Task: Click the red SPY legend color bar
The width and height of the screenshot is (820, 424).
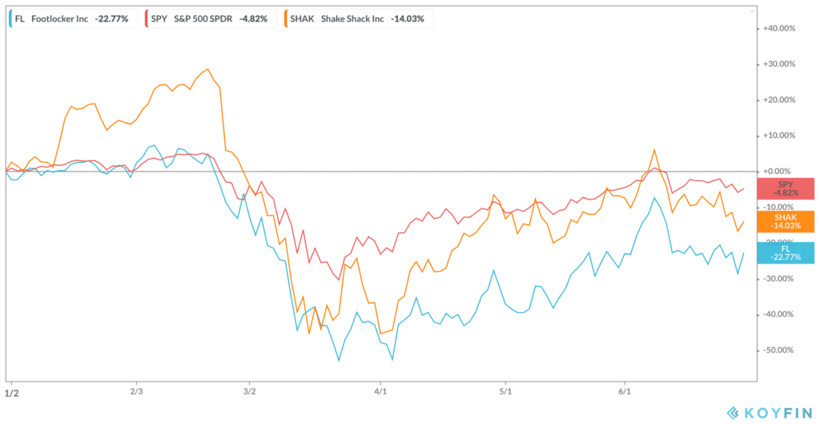Action: click(x=147, y=18)
